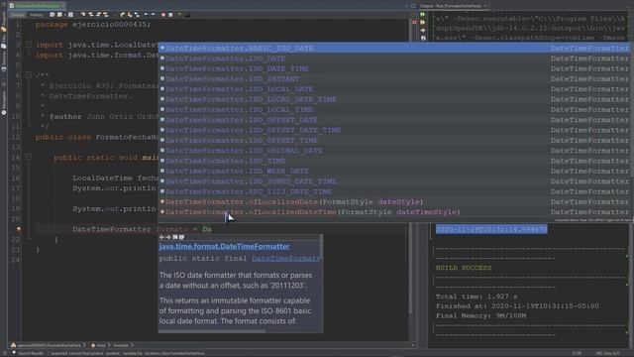Toggle Bookmark on current line
The height and width of the screenshot is (357, 634).
pyautogui.click(x=137, y=15)
